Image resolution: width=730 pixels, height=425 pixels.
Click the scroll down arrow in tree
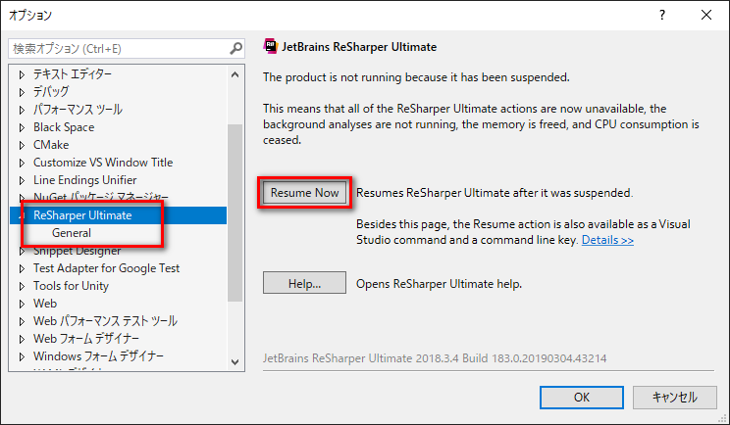pyautogui.click(x=235, y=361)
